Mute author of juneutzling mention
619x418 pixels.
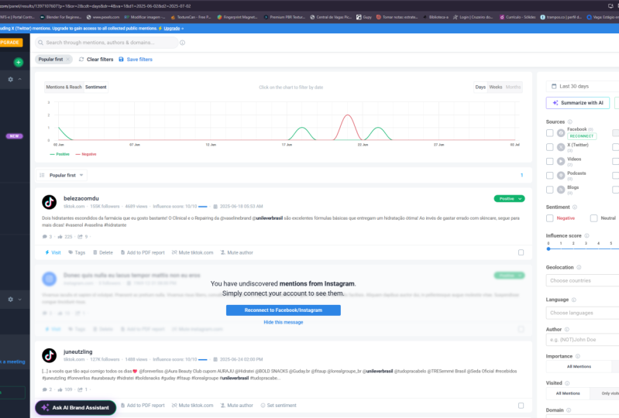236,406
